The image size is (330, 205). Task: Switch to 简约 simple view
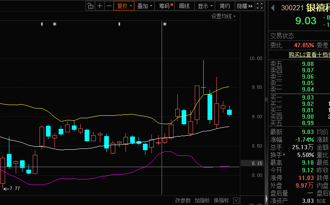[x=225, y=6]
